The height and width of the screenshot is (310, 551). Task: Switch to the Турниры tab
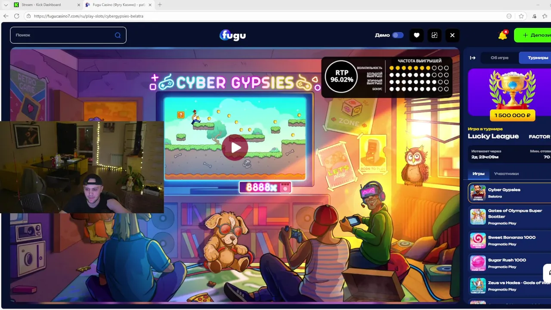tap(536, 58)
